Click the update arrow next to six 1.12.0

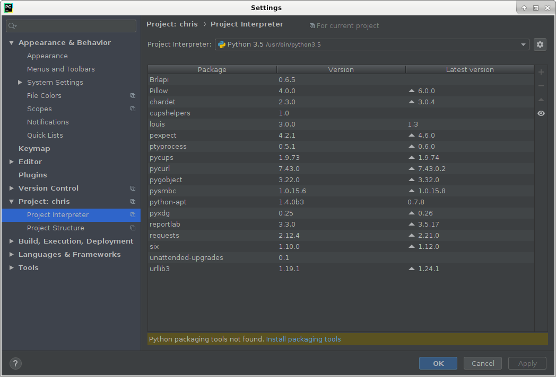tap(411, 246)
